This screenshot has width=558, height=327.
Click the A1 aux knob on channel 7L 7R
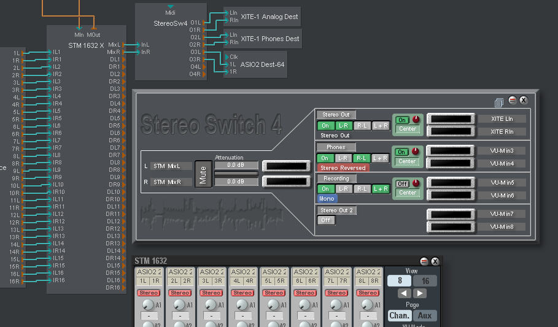tap(336, 304)
